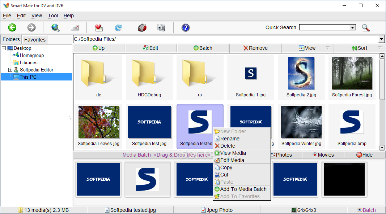Choose Cut from context menu
The image size is (386, 214).
(242, 175)
